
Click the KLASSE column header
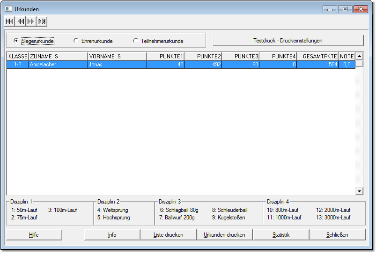[x=18, y=56]
